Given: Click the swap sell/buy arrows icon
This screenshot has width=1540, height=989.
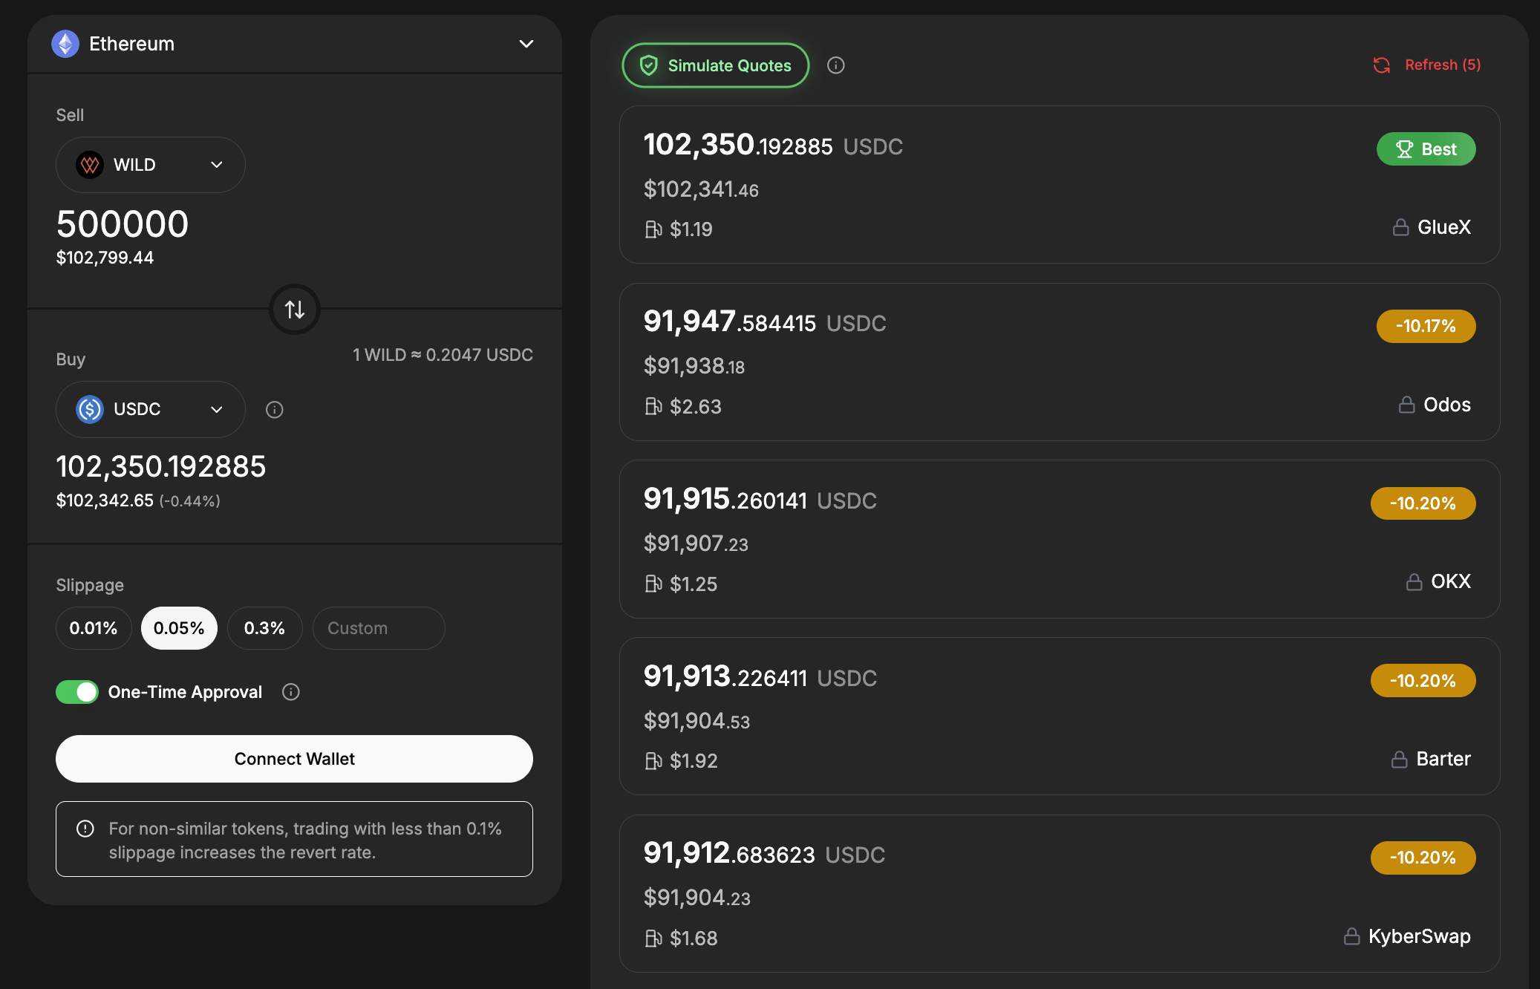Looking at the screenshot, I should (x=295, y=310).
